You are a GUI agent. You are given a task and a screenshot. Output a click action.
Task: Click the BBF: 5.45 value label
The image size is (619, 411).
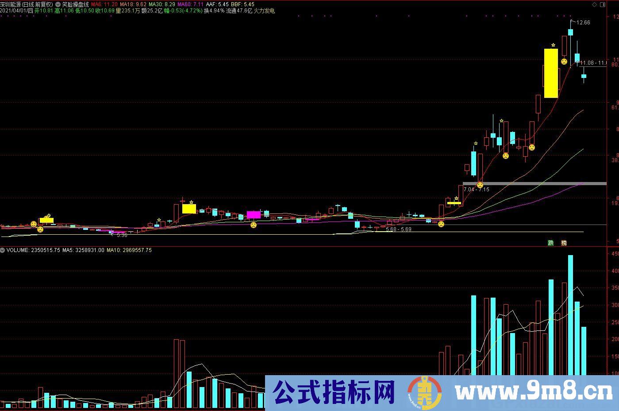(242, 4)
